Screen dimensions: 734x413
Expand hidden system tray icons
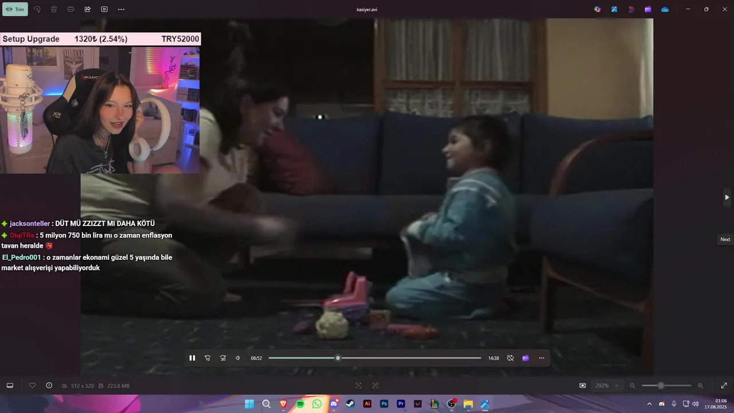(649, 404)
